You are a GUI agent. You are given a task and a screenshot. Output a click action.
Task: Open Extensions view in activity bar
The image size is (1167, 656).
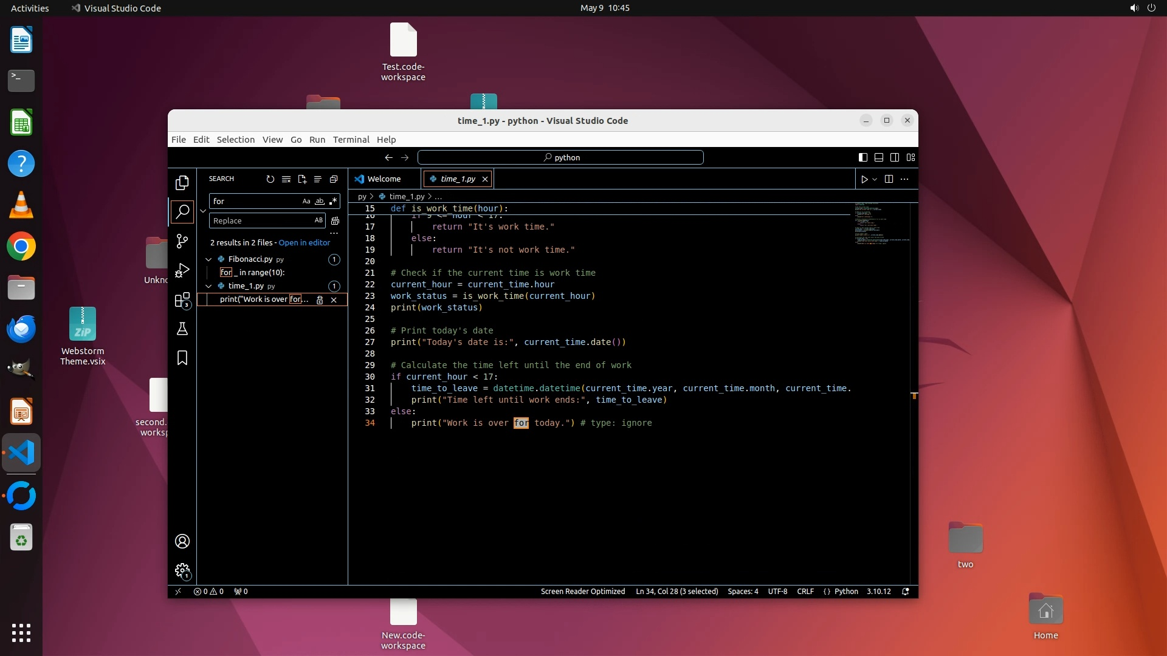(182, 300)
